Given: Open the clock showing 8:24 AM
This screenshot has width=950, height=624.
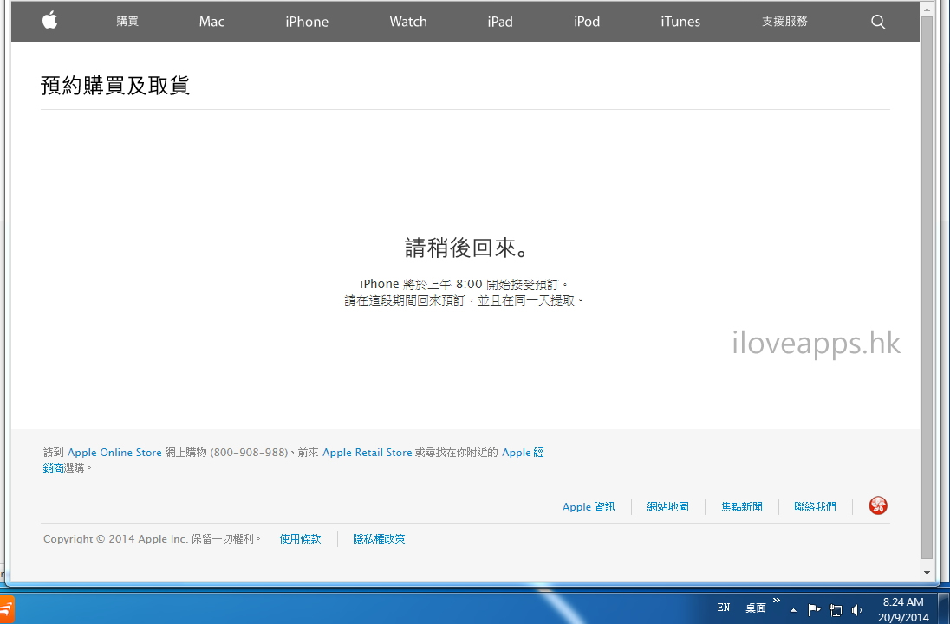Looking at the screenshot, I should pos(903,602).
